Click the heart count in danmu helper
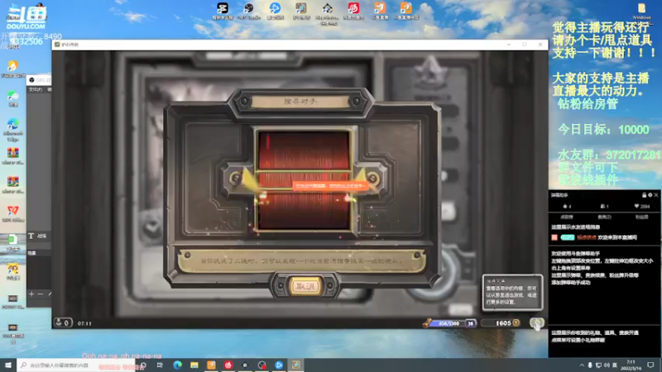The width and height of the screenshot is (662, 372). click(x=642, y=206)
